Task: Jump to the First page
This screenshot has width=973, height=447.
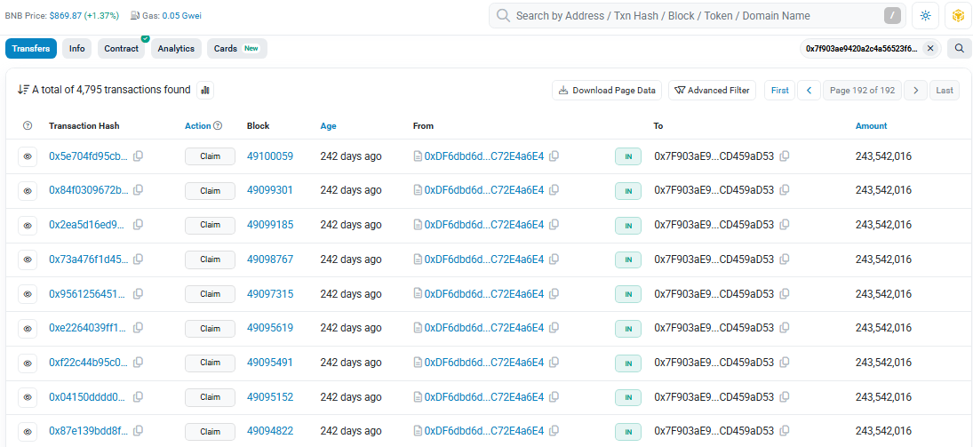Action: [780, 90]
